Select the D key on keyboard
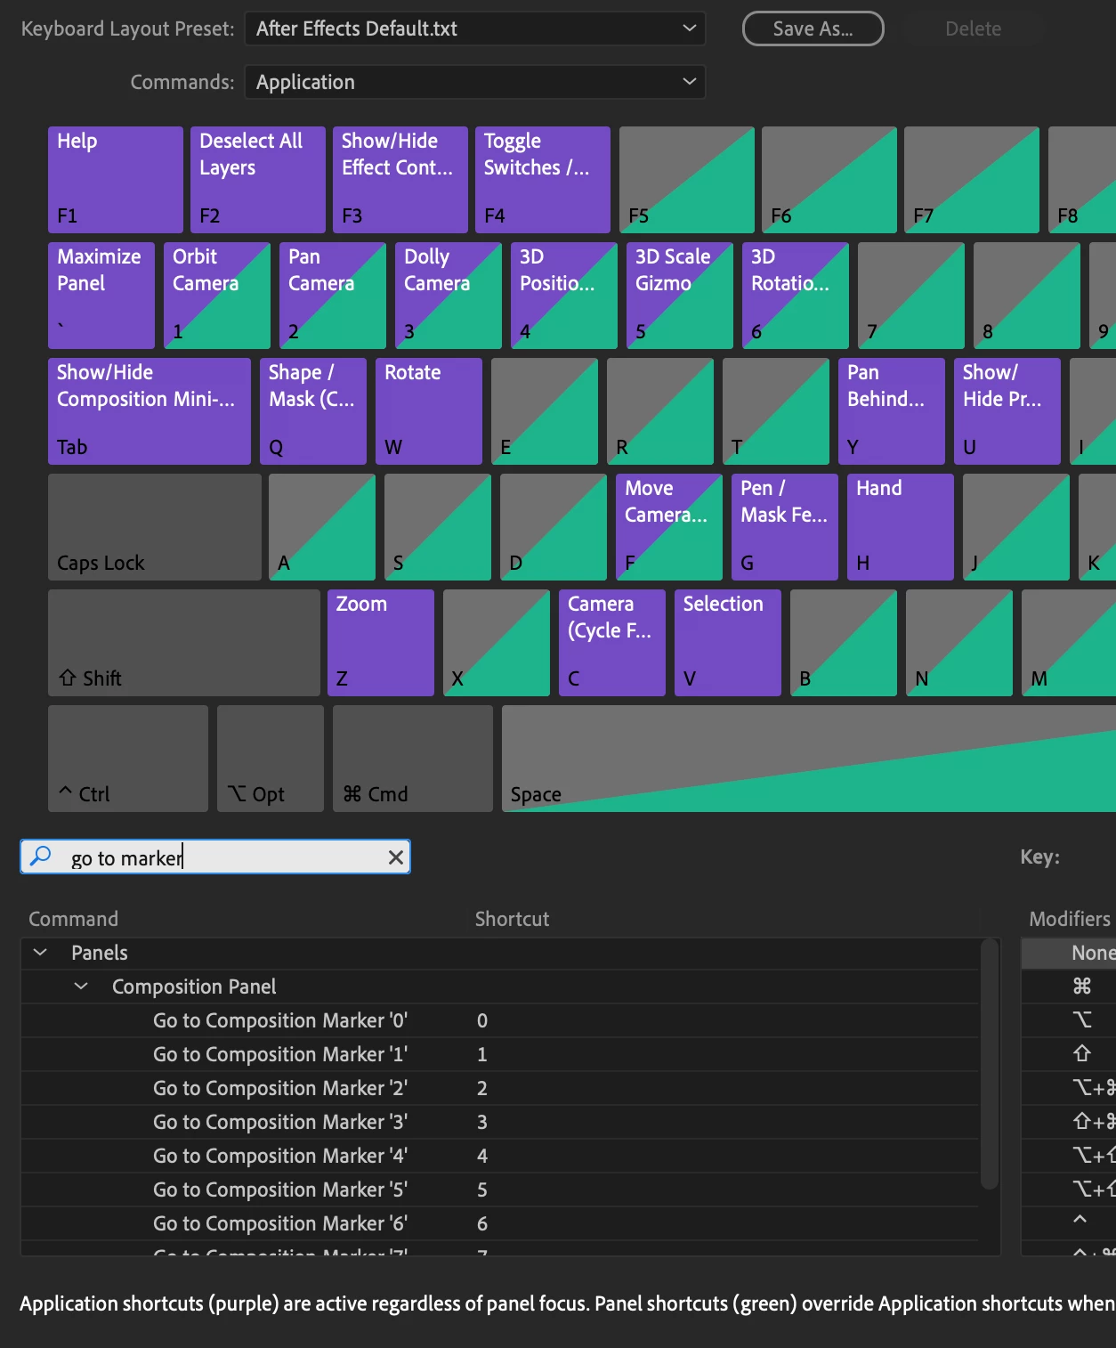Screen dimensions: 1116x1348 pyautogui.click(x=554, y=527)
